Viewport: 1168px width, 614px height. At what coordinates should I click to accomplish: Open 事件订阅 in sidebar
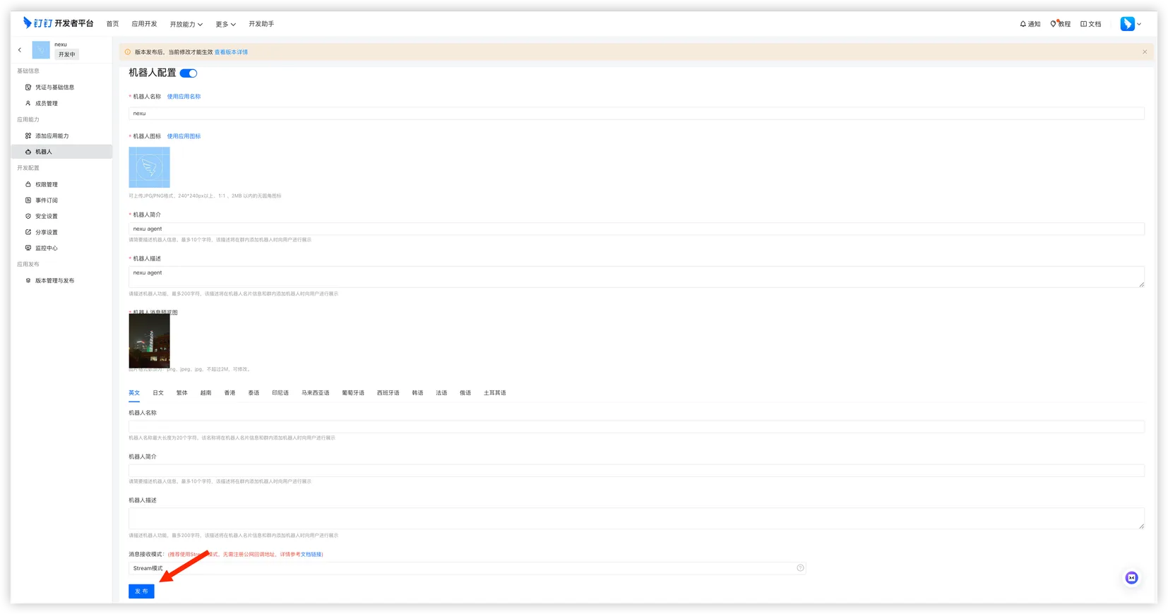(x=47, y=200)
